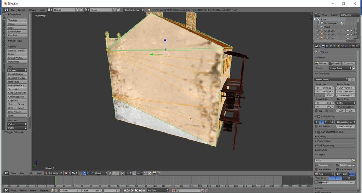Open the Render menu in top bar
The width and height of the screenshot is (362, 193).
(22, 10)
